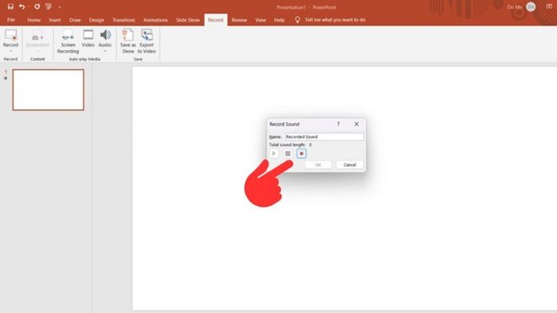The image size is (557, 313).
Task: Click the Audio speaker icon
Action: point(105,35)
